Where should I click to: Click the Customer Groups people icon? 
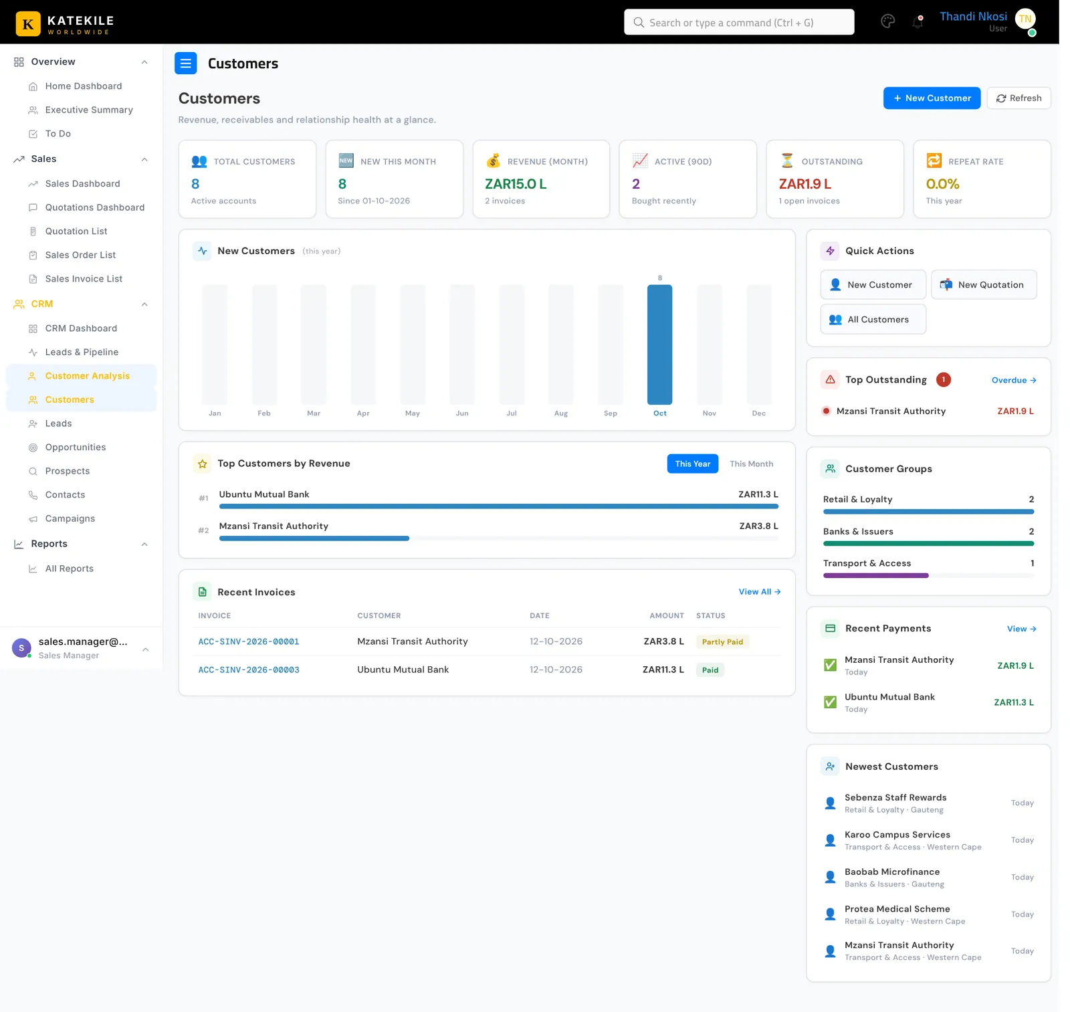tap(830, 469)
